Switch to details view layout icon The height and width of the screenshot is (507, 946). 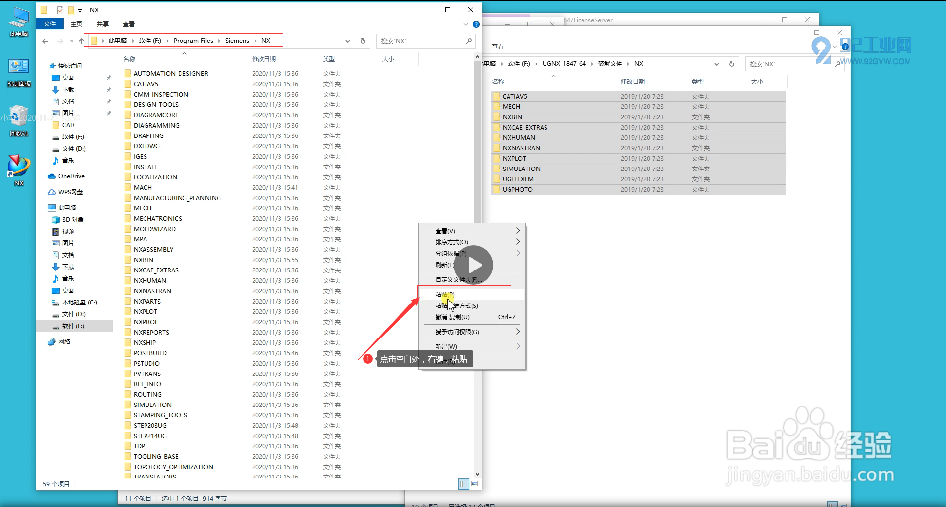[x=464, y=484]
